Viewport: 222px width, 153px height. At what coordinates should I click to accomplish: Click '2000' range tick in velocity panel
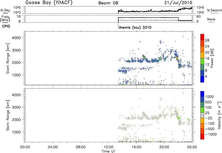tap(16, 120)
